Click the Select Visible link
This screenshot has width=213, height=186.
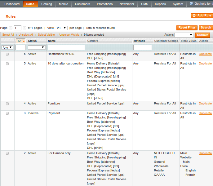46,35
